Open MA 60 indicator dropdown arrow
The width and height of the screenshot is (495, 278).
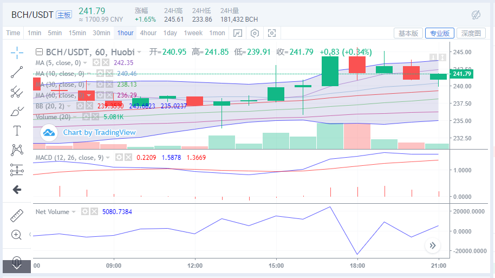89,95
